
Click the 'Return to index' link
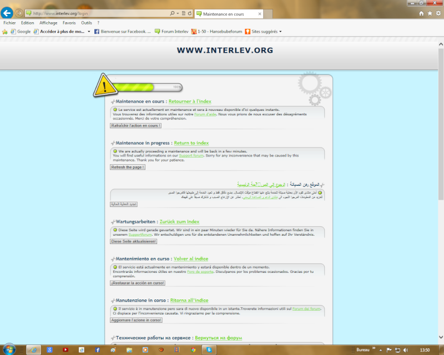pos(191,143)
